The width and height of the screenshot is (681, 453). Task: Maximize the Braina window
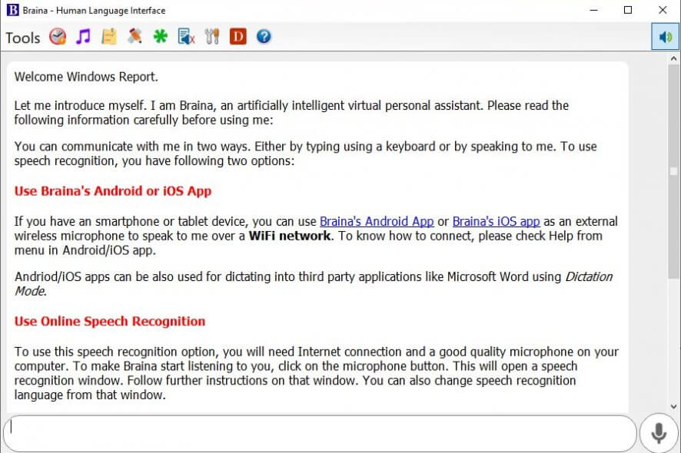(628, 11)
